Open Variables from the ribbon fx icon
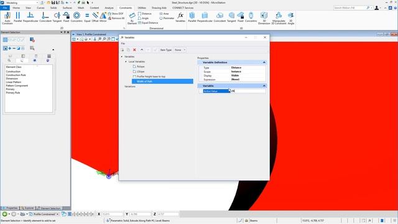Screen dimensions: 398x224 pyautogui.click(x=180, y=17)
